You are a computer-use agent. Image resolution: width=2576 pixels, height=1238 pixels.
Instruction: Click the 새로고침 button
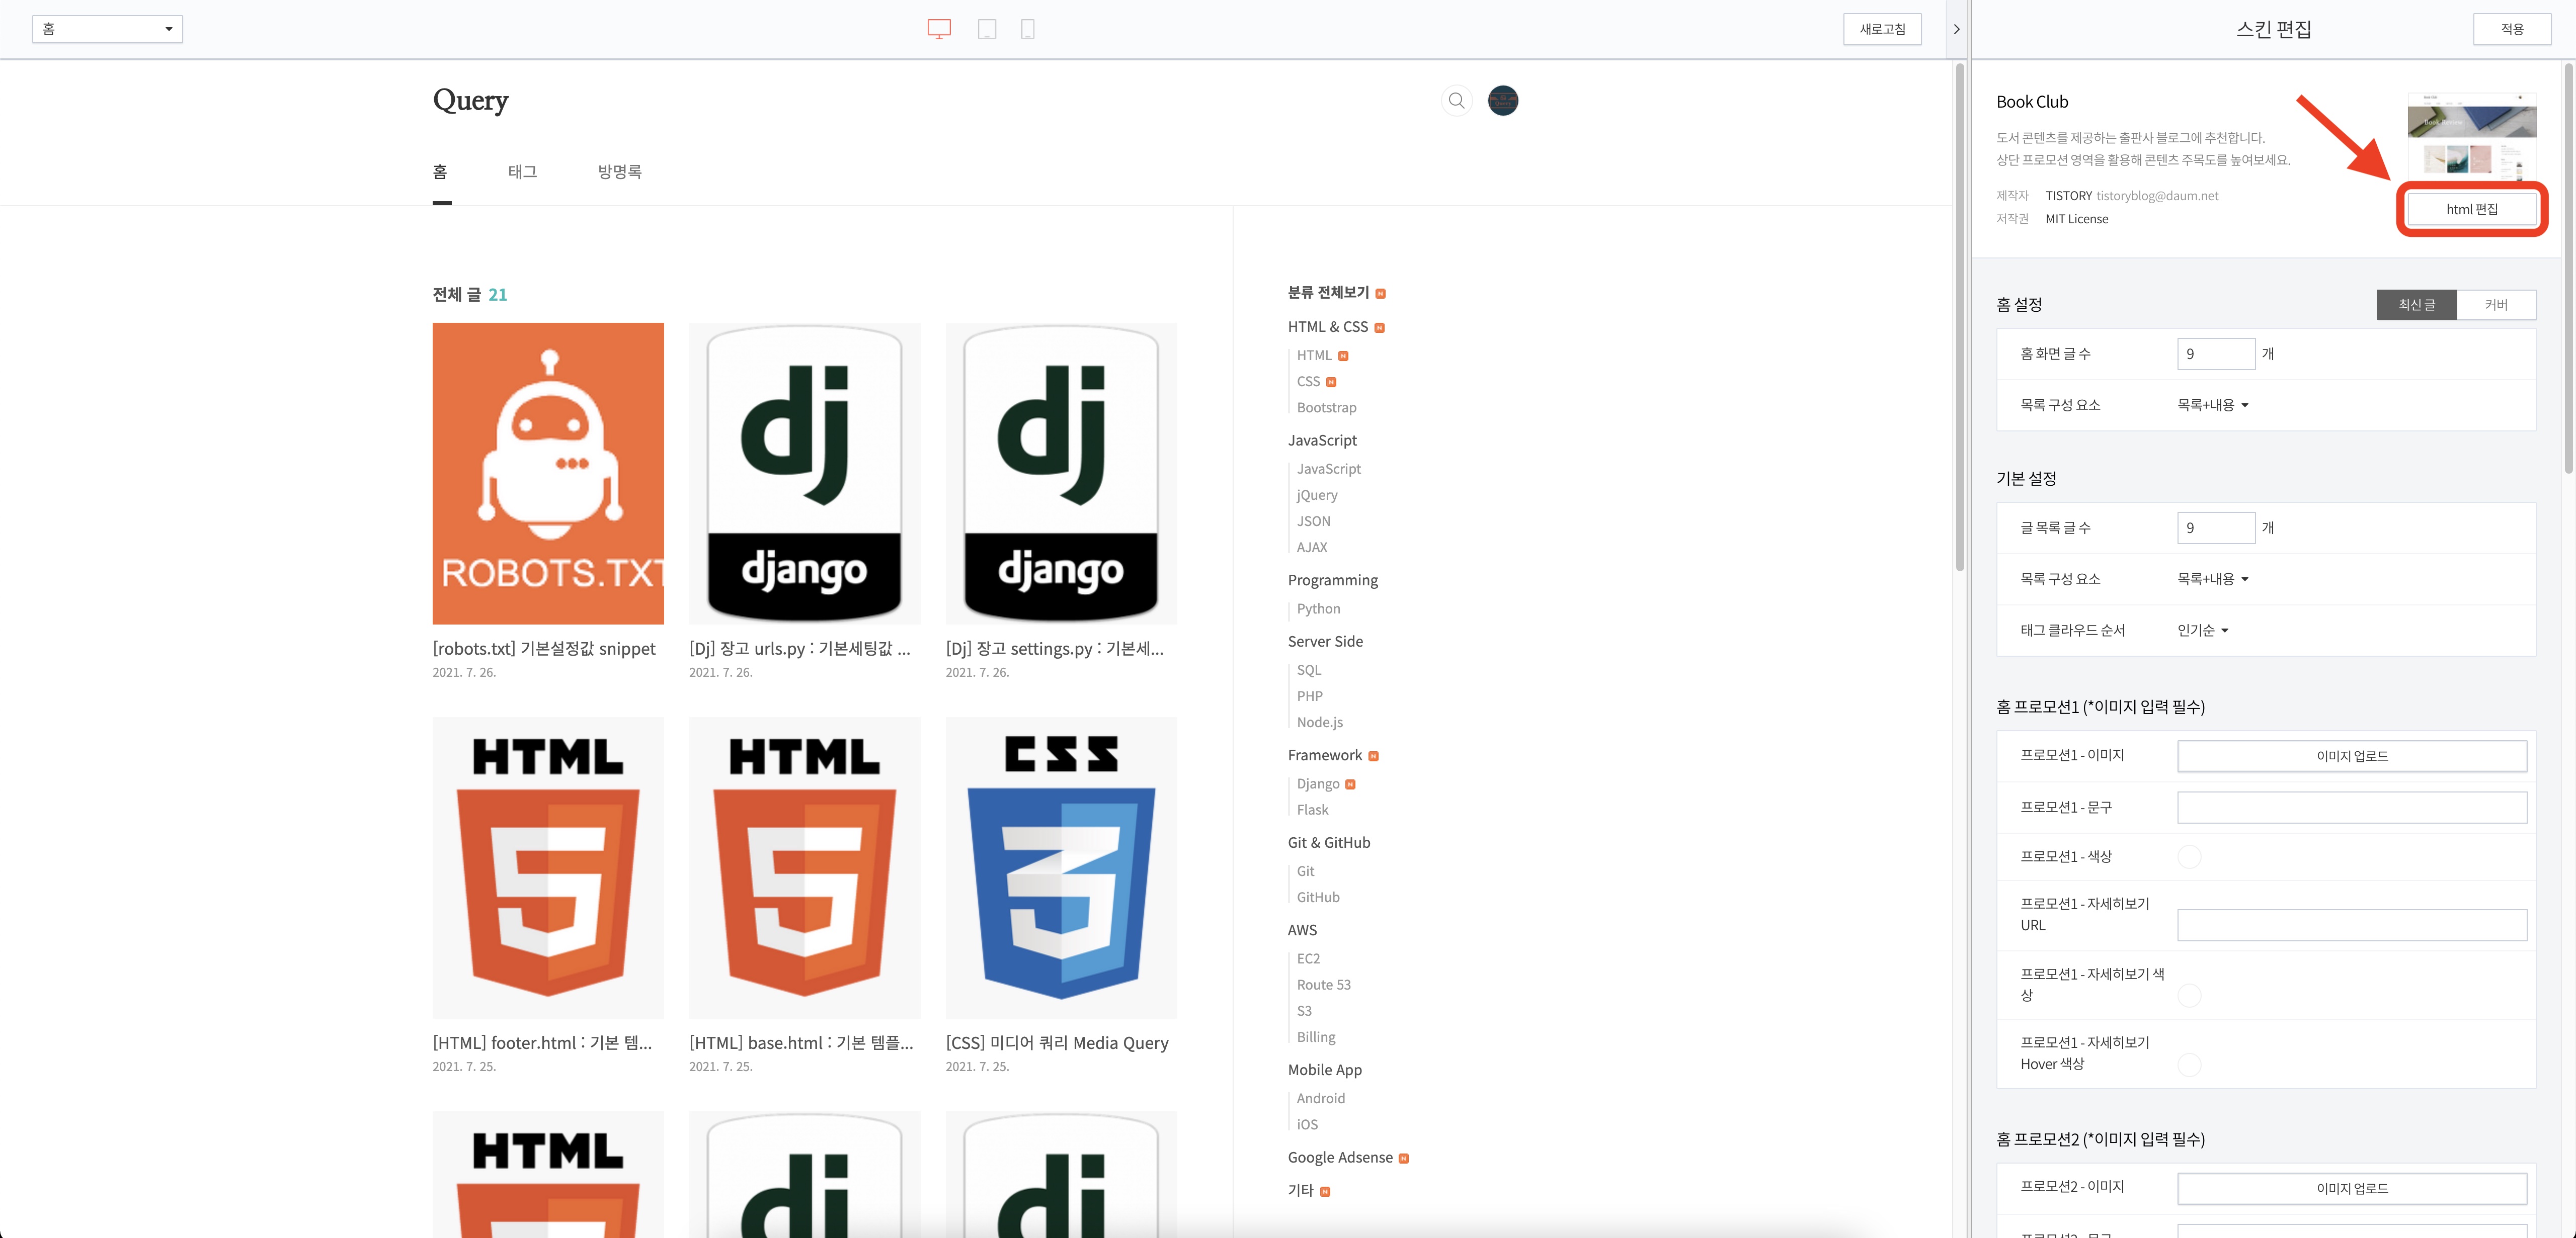click(x=1882, y=29)
